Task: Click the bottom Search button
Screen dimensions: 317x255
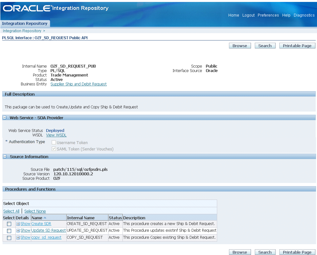Action: 265,252
